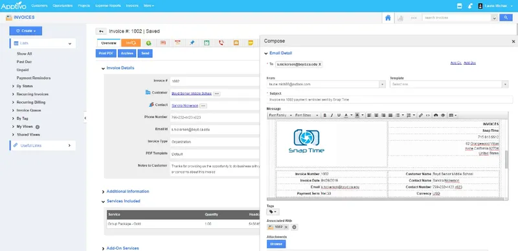
Task: Open the background color dropdown arrow
Action: point(363,115)
